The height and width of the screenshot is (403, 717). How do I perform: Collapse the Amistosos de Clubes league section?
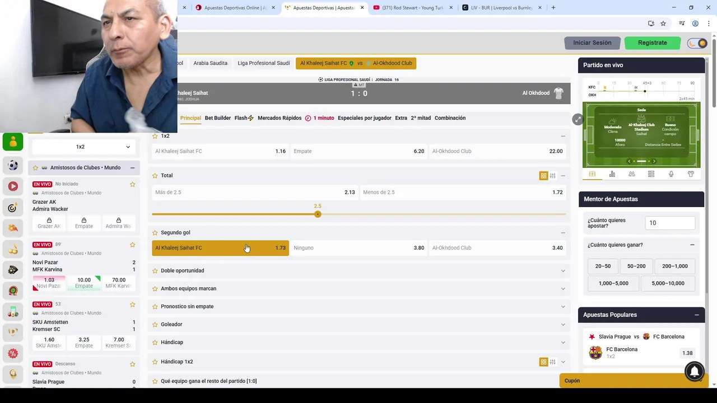click(x=132, y=167)
